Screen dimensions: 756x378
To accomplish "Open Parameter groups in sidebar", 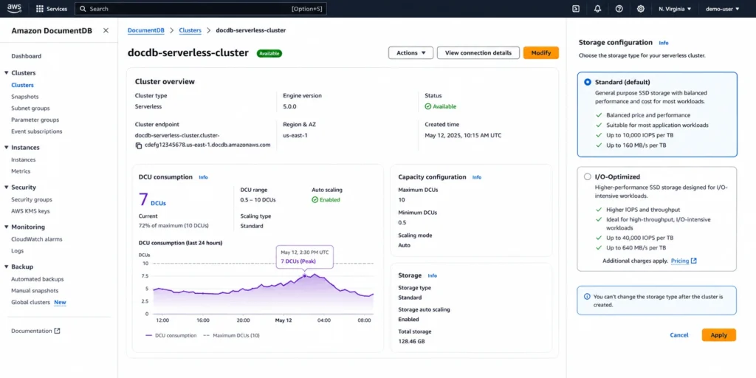I will pyautogui.click(x=35, y=120).
